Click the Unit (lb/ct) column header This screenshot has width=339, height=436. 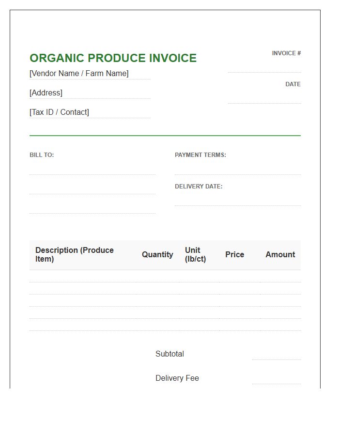click(195, 254)
